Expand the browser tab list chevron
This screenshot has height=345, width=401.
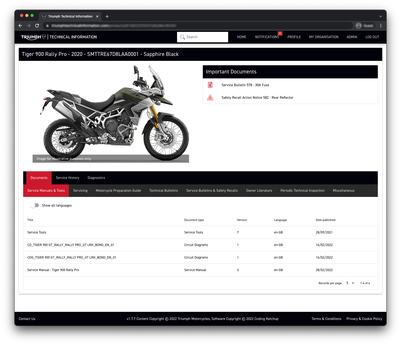point(380,16)
